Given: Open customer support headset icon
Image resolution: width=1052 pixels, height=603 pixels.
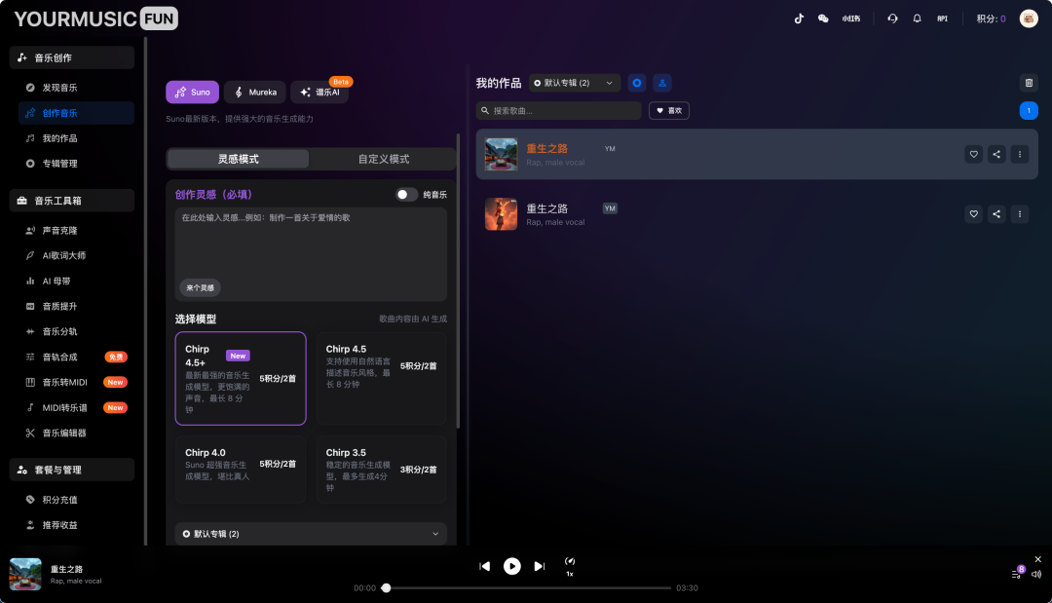Looking at the screenshot, I should [x=892, y=19].
